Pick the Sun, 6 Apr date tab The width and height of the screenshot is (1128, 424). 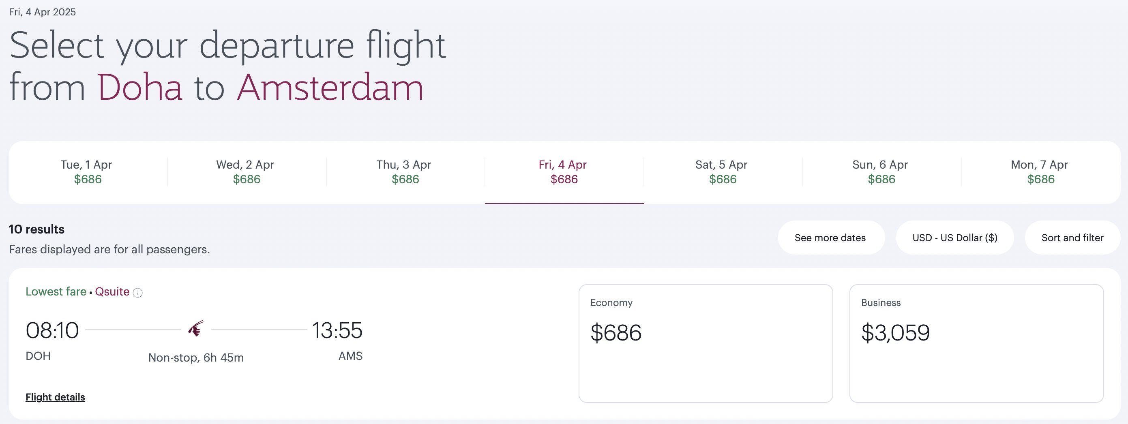pyautogui.click(x=882, y=172)
